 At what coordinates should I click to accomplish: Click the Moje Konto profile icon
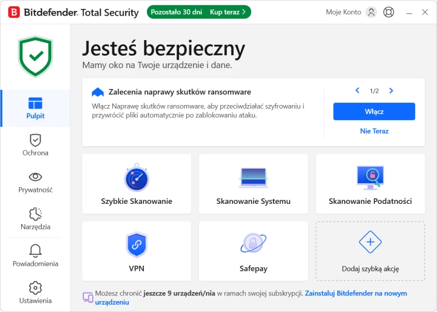[x=371, y=12]
